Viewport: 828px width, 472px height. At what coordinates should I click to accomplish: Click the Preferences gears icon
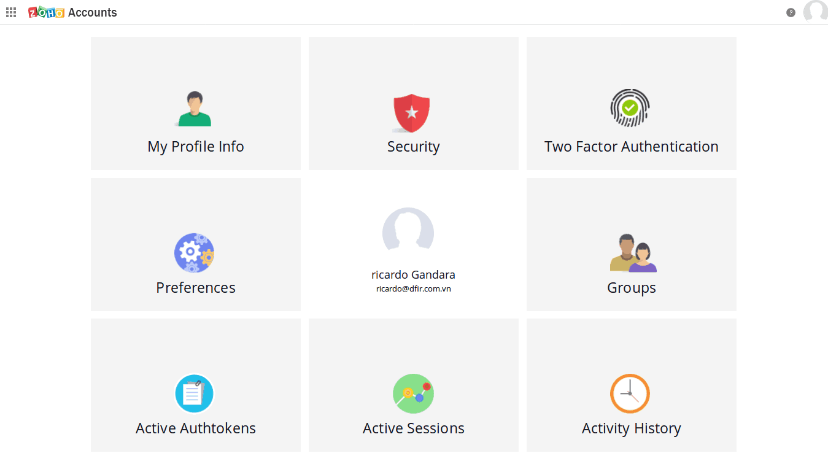[x=195, y=253]
